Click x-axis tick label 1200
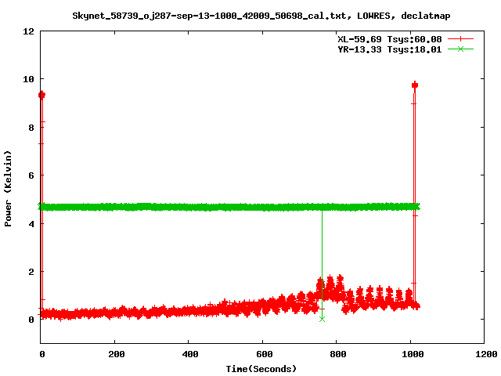Screen dimensions: 501x376 pos(486,354)
